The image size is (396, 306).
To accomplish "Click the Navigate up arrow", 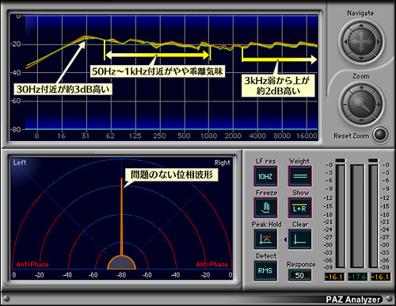I will (x=361, y=25).
